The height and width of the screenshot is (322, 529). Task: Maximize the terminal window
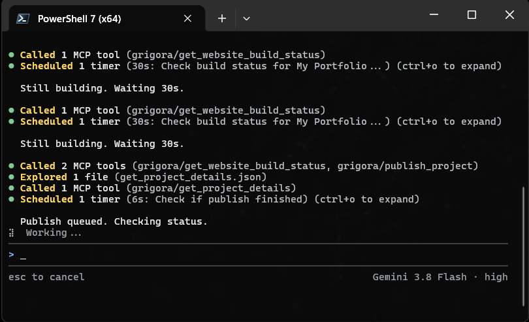472,14
